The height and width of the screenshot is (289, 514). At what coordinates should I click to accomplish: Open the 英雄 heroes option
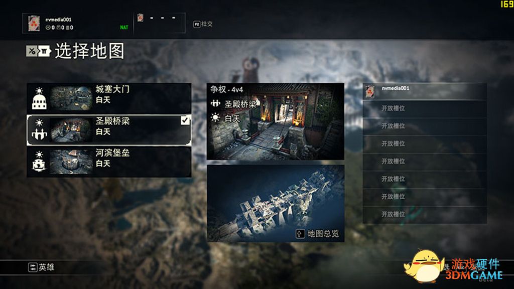tap(41, 267)
